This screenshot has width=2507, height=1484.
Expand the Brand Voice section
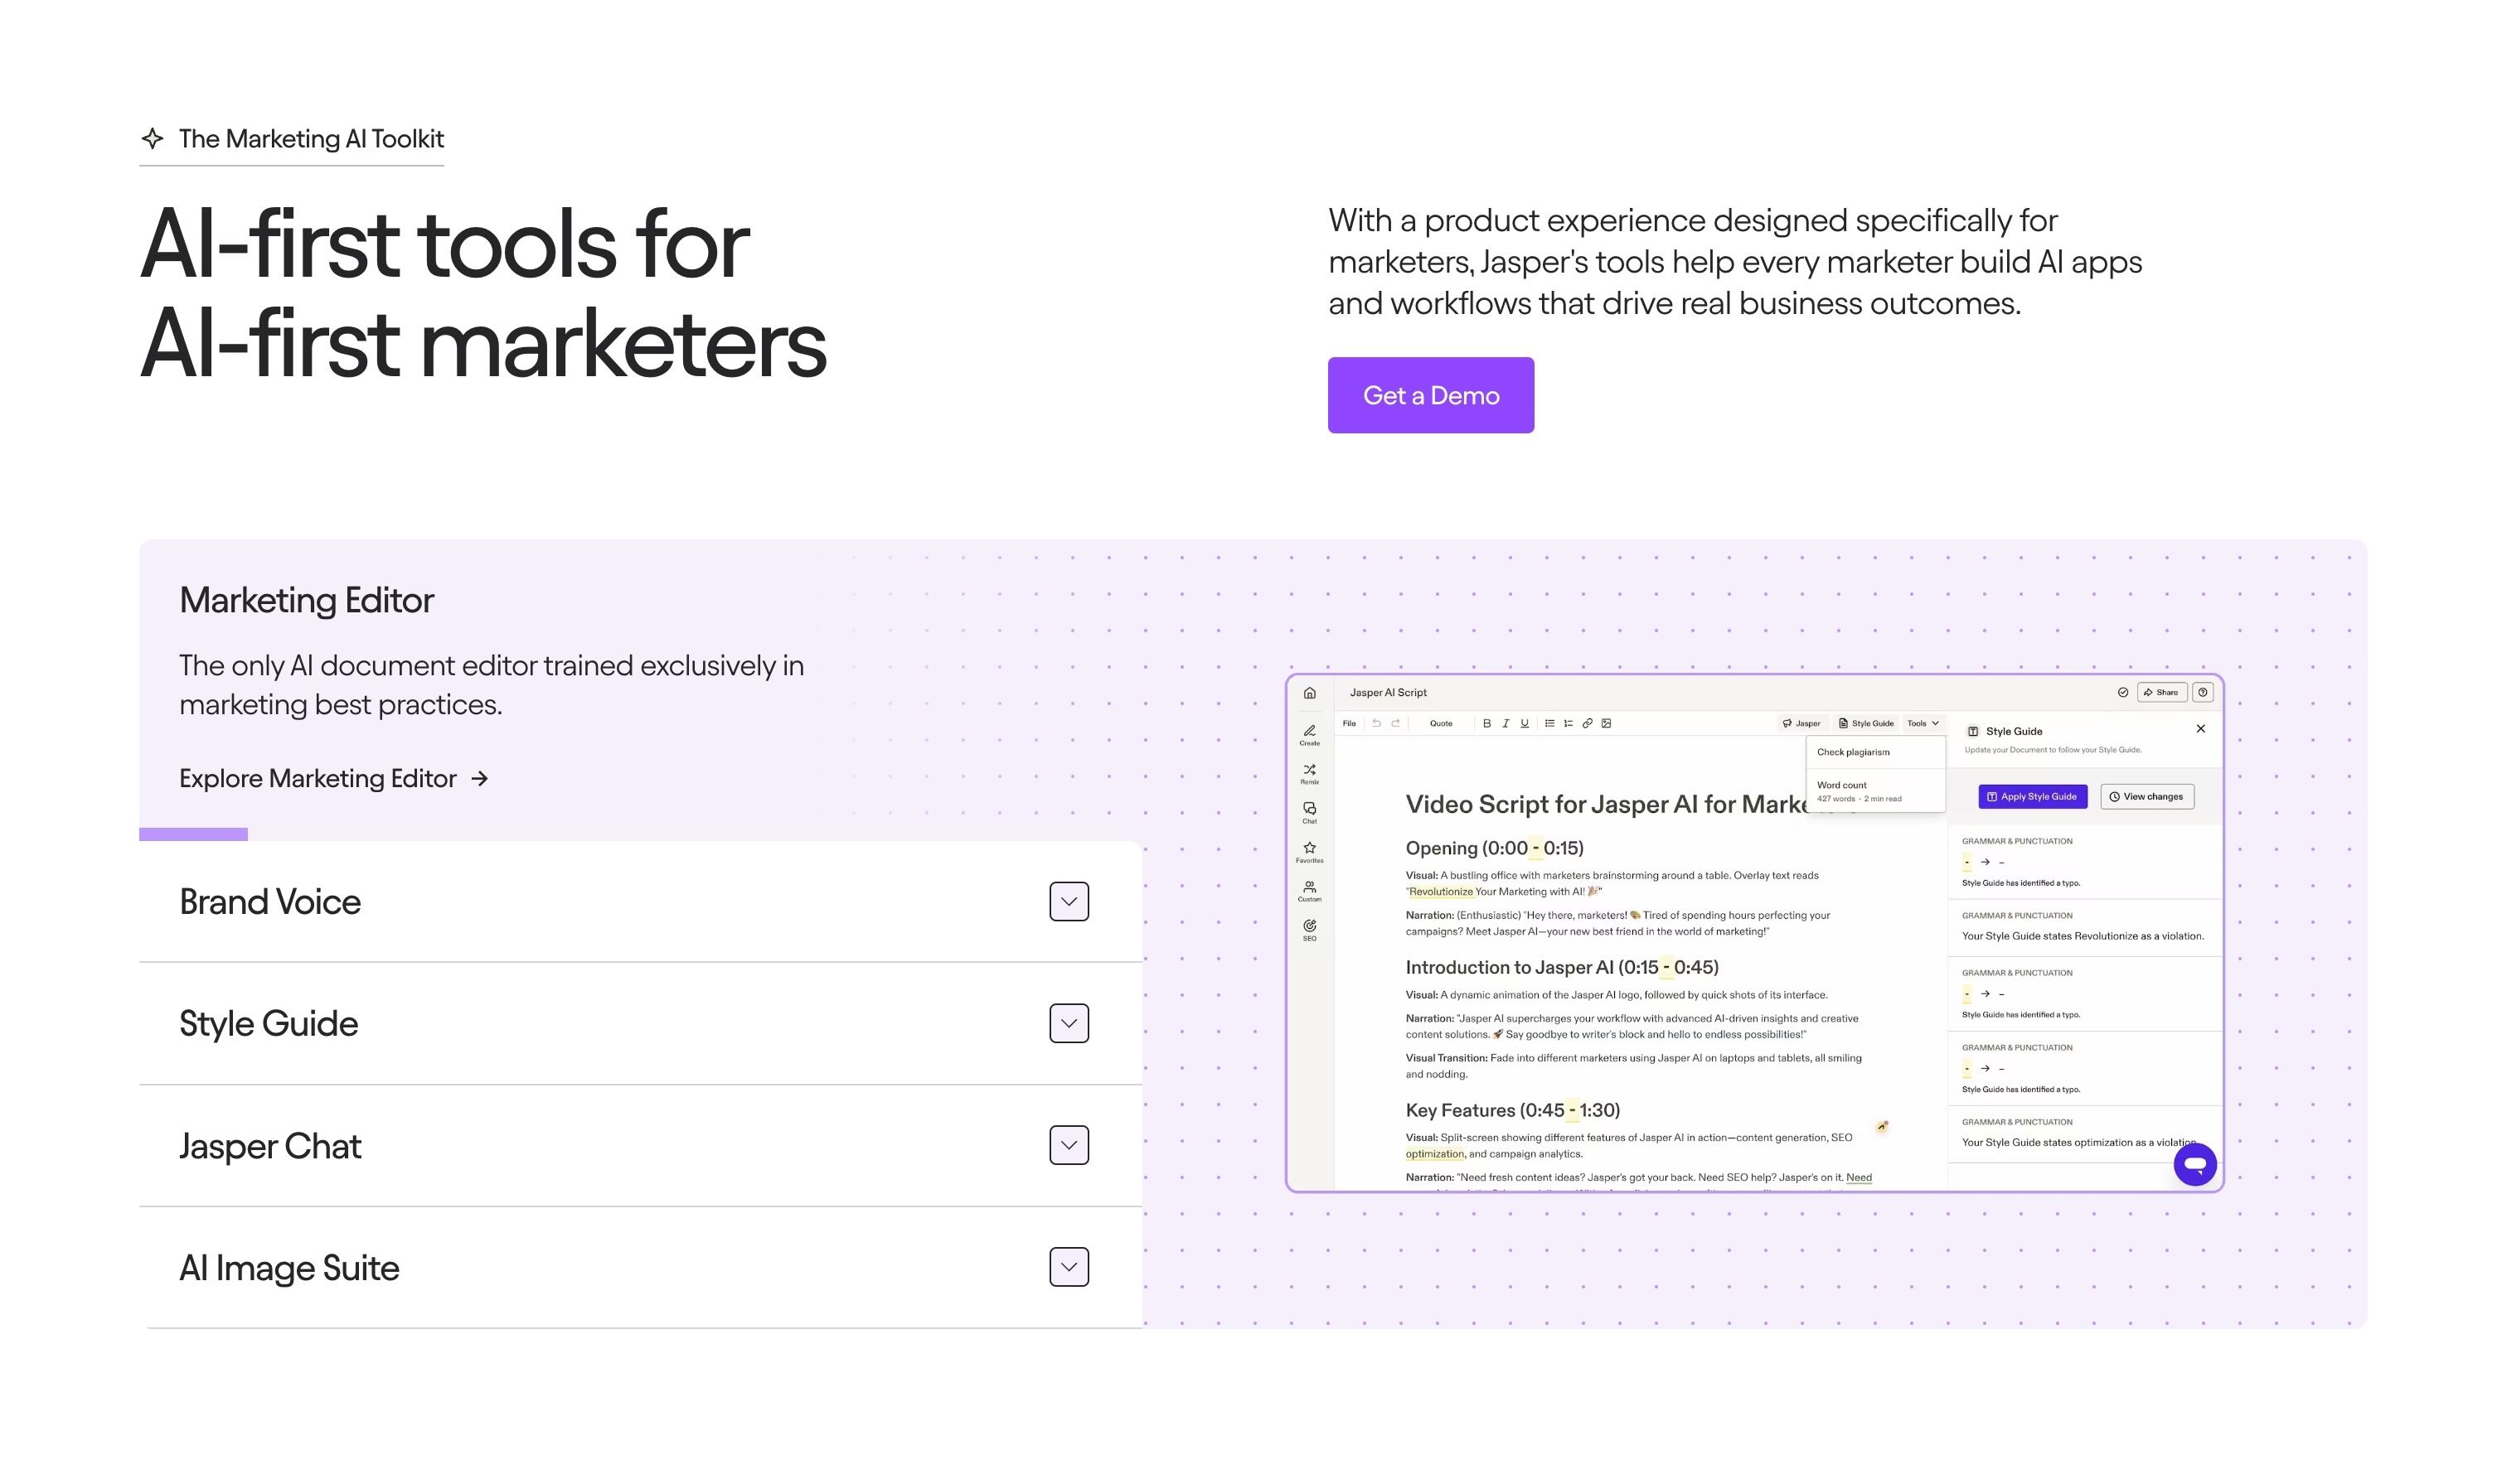(1069, 901)
